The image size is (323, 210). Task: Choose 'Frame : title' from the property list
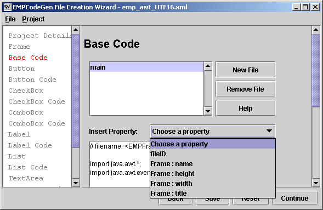click(x=213, y=193)
